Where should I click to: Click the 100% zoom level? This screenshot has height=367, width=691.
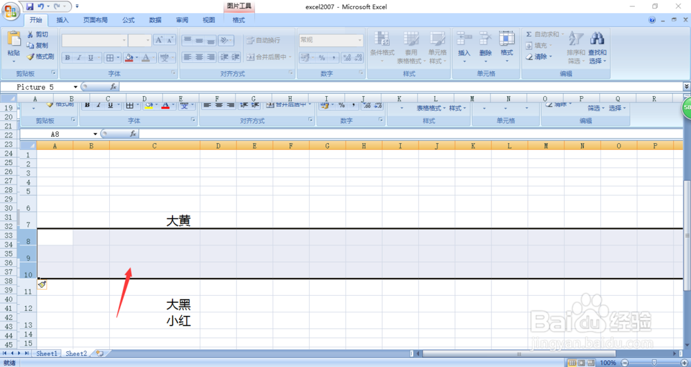pyautogui.click(x=608, y=363)
